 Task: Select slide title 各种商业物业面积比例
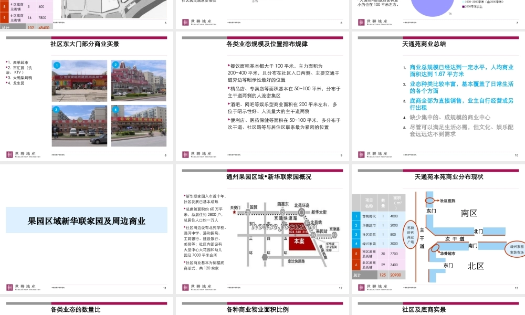tap(257, 310)
